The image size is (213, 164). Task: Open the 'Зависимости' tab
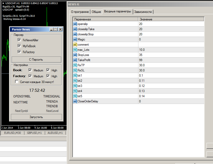143,12
